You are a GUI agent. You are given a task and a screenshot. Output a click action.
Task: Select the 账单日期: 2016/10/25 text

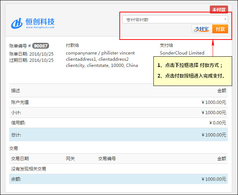(x=31, y=54)
